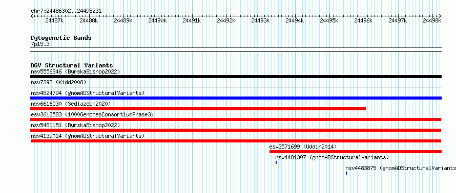Viewport: 456px width, 193px height.
Task: Click the 24496k ruler position
Action: pyautogui.click(x=363, y=20)
